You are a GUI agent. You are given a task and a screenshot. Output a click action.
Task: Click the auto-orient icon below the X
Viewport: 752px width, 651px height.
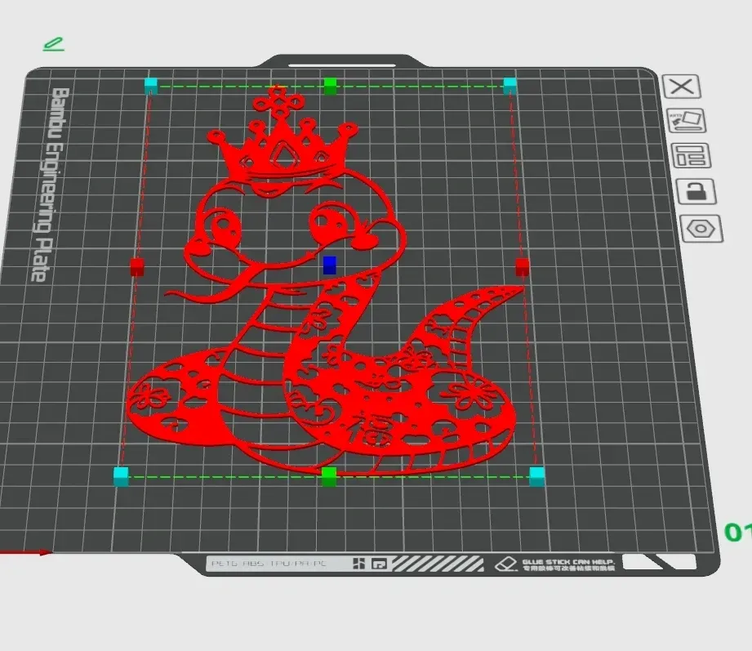coord(687,120)
